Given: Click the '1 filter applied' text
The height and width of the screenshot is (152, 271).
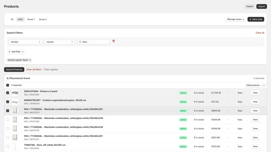Looking at the screenshot, I should point(50,70).
